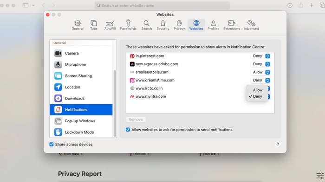Click Safari's new tab plus icon
Screen dimensions: 325x182
(x=312, y=6)
